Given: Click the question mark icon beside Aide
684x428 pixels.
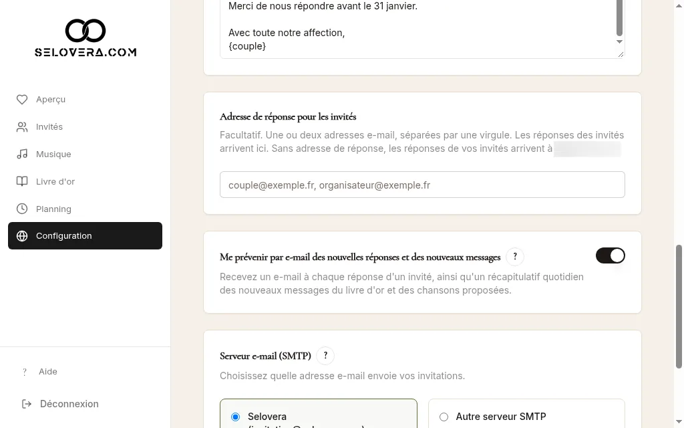Looking at the screenshot, I should tap(25, 372).
